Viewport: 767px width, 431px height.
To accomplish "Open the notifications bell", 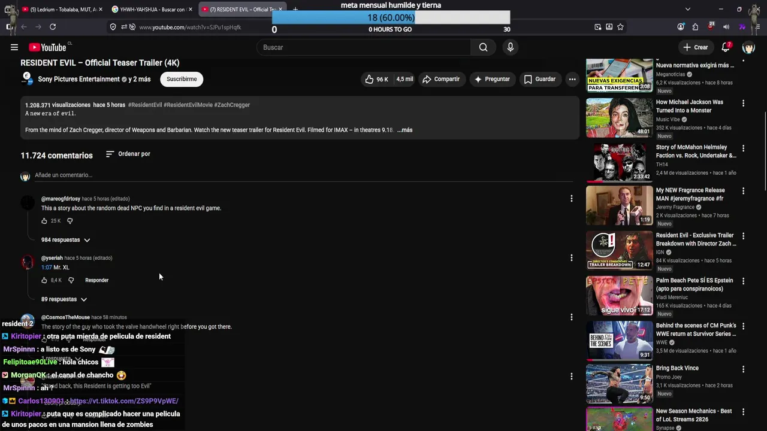I will [726, 47].
